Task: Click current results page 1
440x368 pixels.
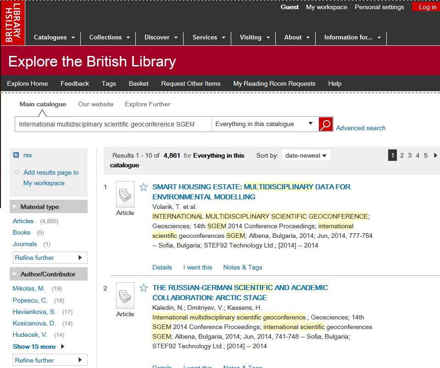Action: [x=392, y=155]
